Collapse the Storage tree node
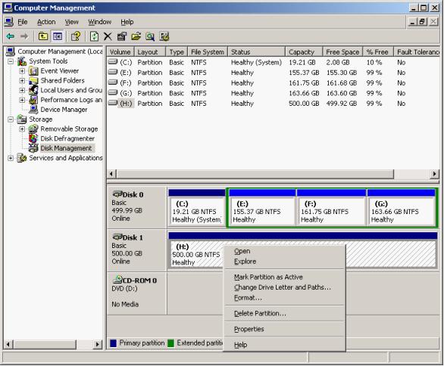 coord(11,119)
